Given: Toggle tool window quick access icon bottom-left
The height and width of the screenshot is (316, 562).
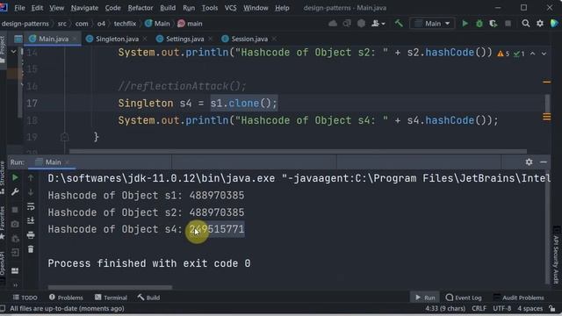Looking at the screenshot, I should pyautogui.click(x=3, y=308).
